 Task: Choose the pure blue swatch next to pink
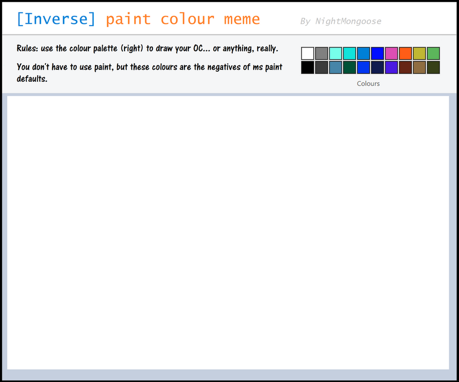pos(377,54)
